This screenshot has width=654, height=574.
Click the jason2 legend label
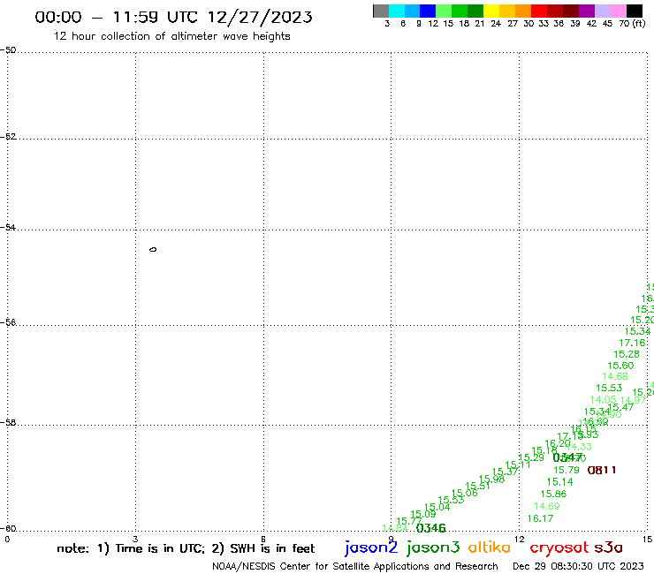(x=371, y=548)
